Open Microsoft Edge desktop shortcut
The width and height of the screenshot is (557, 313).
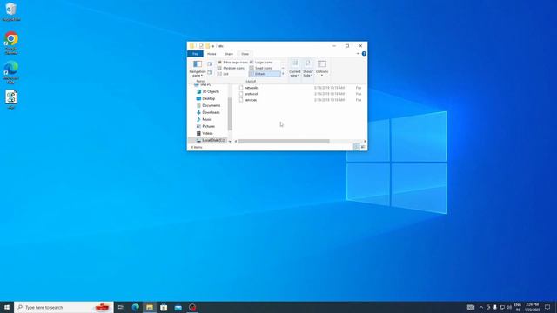coord(11,72)
